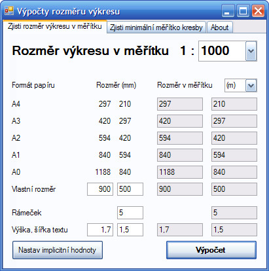This screenshot has width=269, height=271.
Task: Open the About tab
Action: point(220,27)
